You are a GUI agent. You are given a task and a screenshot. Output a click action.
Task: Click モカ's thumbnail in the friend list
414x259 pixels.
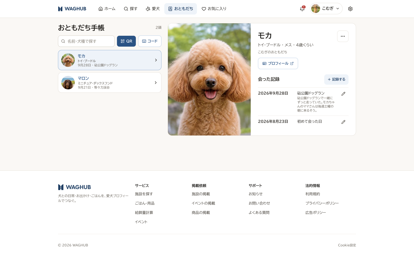(68, 60)
